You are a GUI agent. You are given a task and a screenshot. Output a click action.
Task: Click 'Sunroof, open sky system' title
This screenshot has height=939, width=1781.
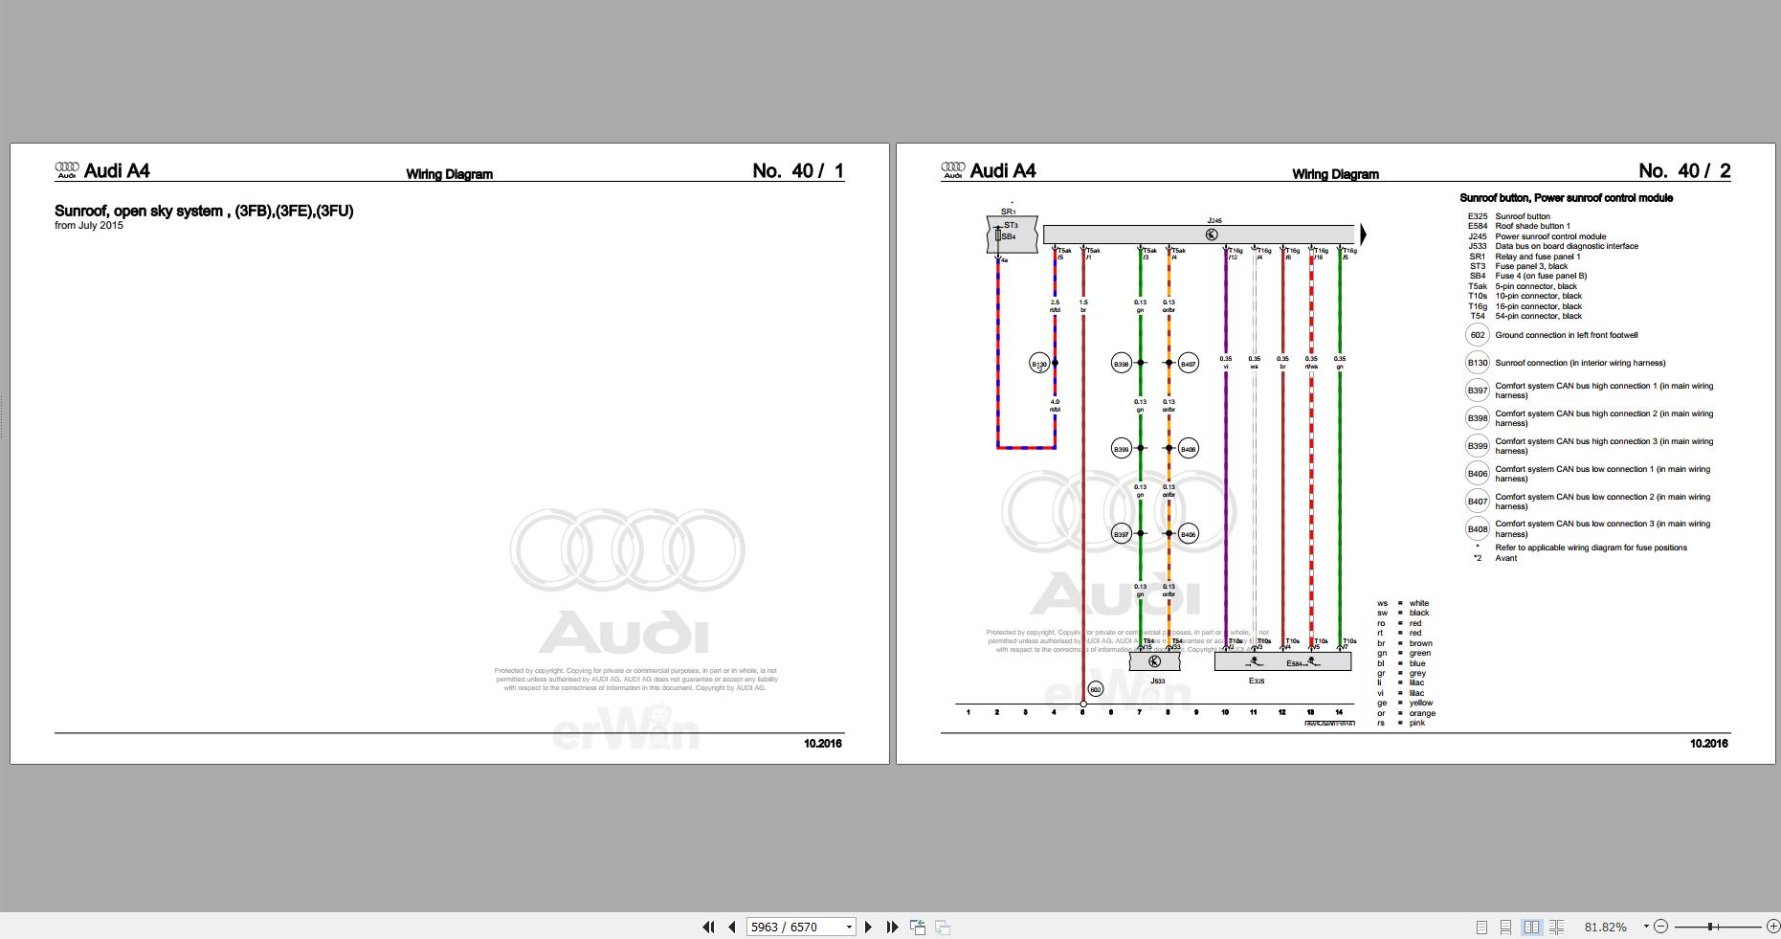coord(204,211)
